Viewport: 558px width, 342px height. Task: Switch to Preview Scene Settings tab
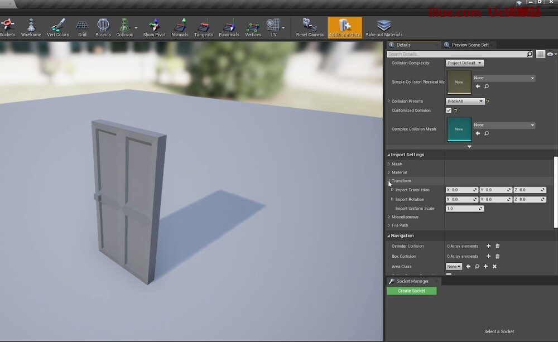(x=470, y=45)
